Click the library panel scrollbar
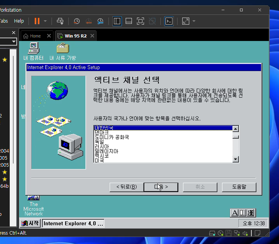The width and height of the screenshot is (279, 244). [13, 110]
